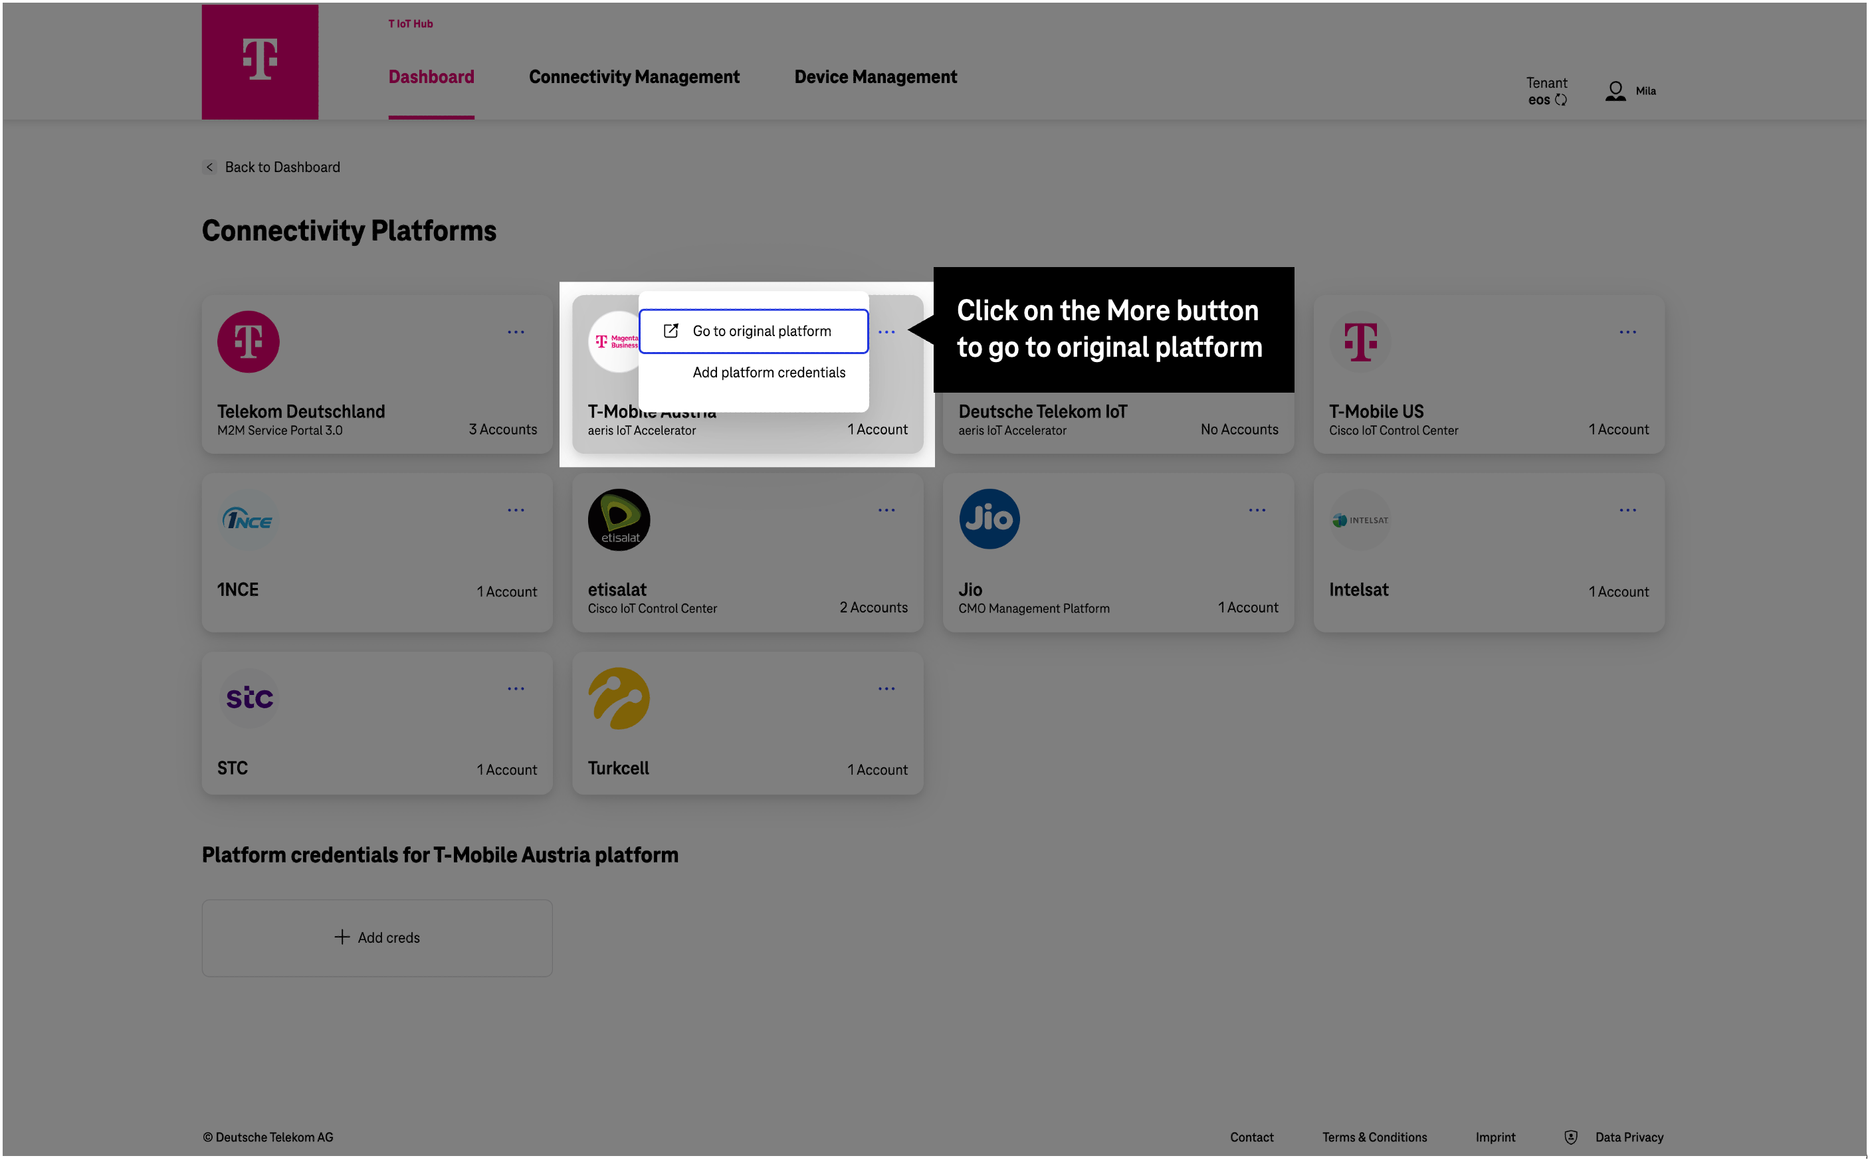Click the Add creds button
The image size is (1870, 1160).
pyautogui.click(x=377, y=937)
